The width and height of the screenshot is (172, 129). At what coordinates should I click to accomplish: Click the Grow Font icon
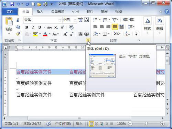pos(65,34)
